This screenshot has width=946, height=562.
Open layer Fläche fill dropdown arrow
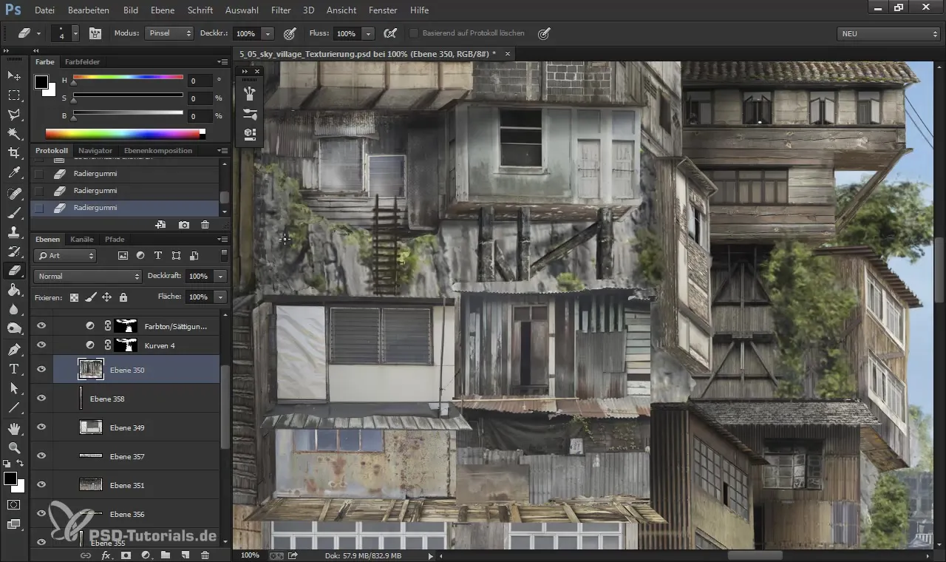coord(220,297)
